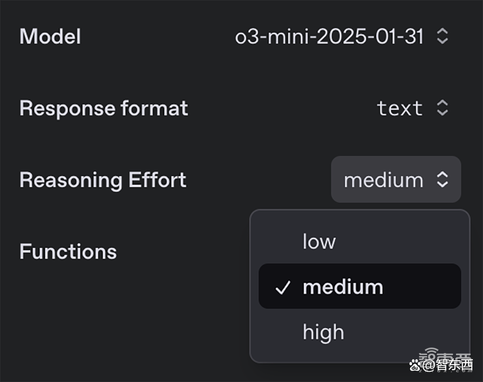Click the Model label
The image size is (483, 382).
(x=50, y=36)
